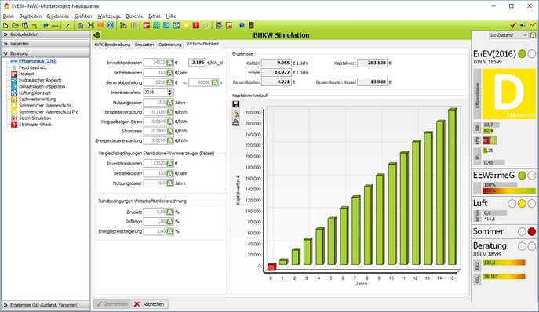Toggle automatic value for Investitionskosten
The width and height of the screenshot is (539, 312).
point(169,63)
